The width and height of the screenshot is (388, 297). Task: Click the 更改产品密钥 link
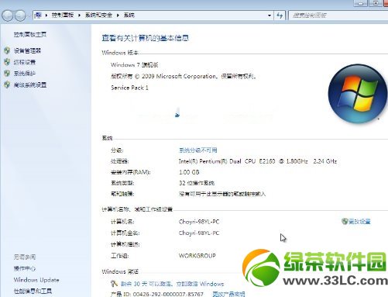coord(228,294)
